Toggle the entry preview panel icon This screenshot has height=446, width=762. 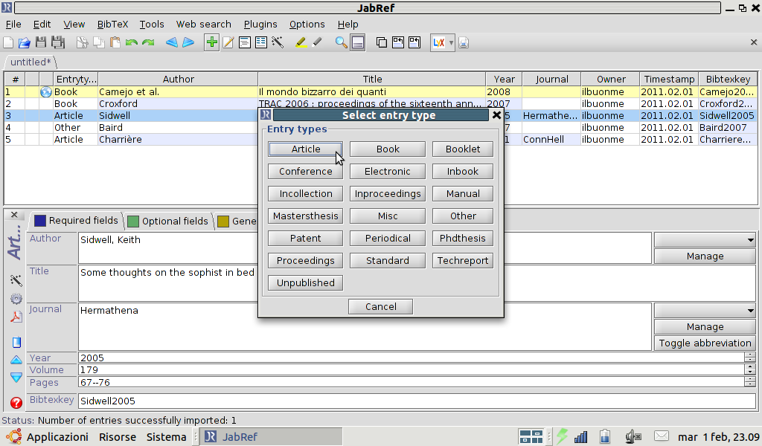[x=358, y=42]
